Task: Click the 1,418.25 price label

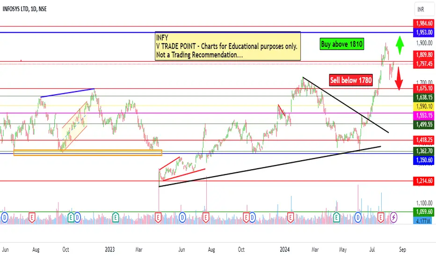Action: tap(424, 140)
